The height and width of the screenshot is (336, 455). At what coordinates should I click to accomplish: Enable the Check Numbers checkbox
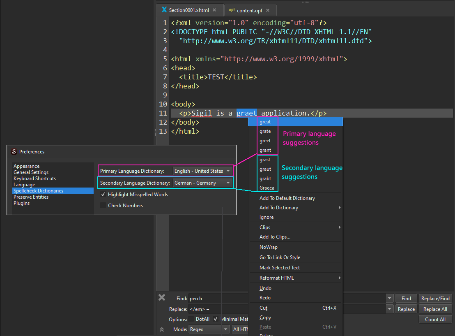[x=103, y=206]
